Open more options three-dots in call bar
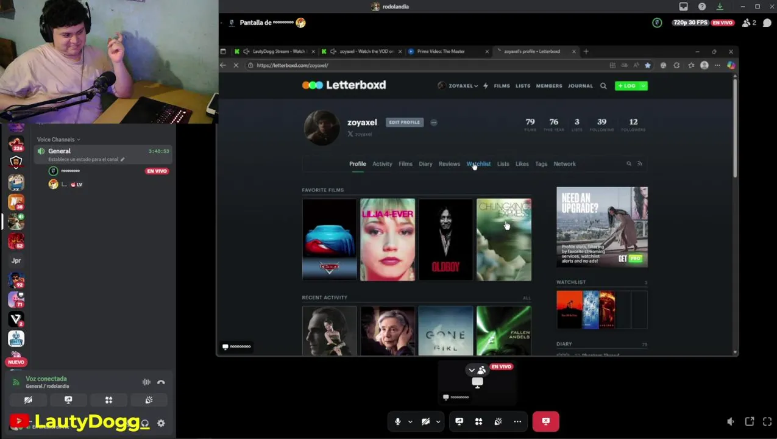 coord(517,421)
